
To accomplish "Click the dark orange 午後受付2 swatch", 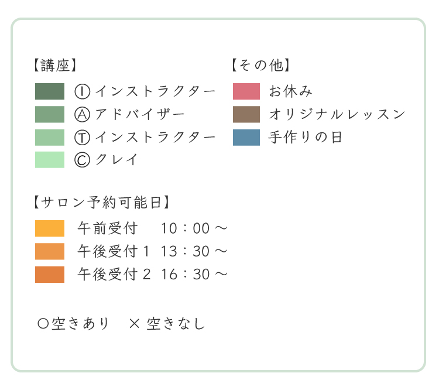I will tap(50, 274).
